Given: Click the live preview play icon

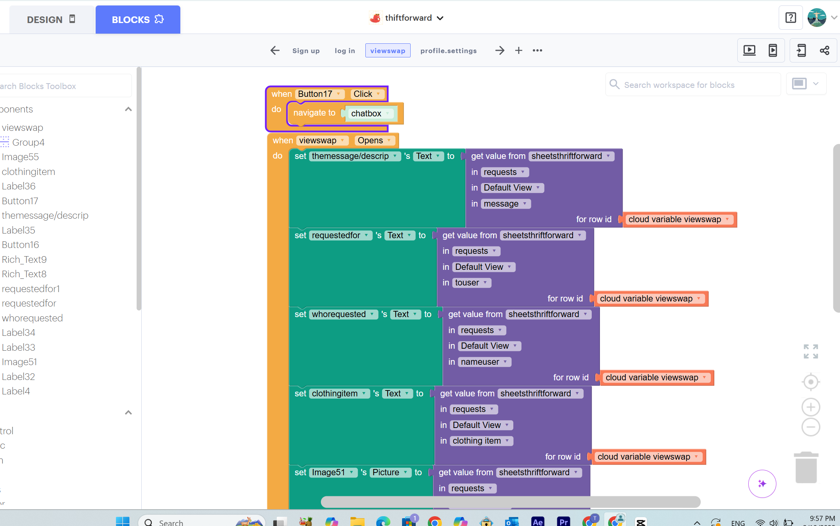Looking at the screenshot, I should coord(749,50).
